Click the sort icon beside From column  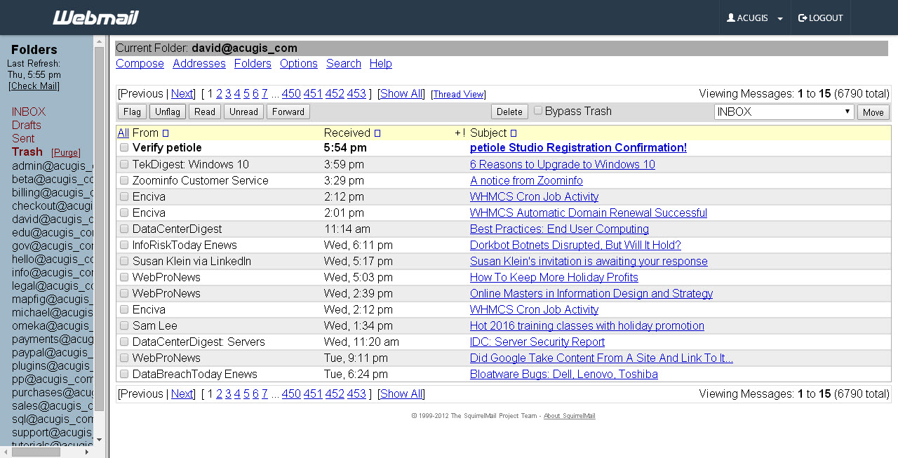166,133
